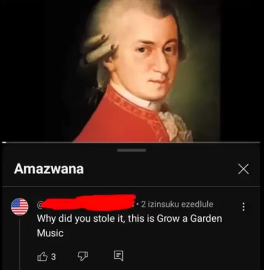Open replies with the reply icon
The height and width of the screenshot is (270, 264).
coord(119,256)
